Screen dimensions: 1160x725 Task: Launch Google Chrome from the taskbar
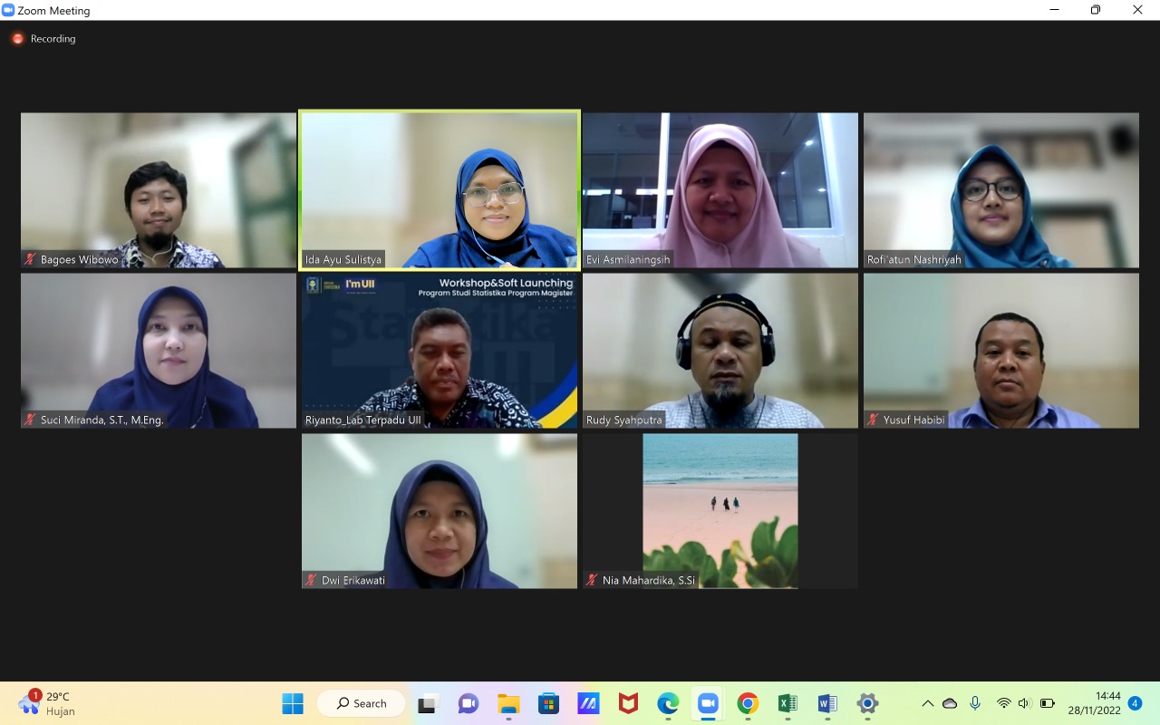(x=748, y=703)
